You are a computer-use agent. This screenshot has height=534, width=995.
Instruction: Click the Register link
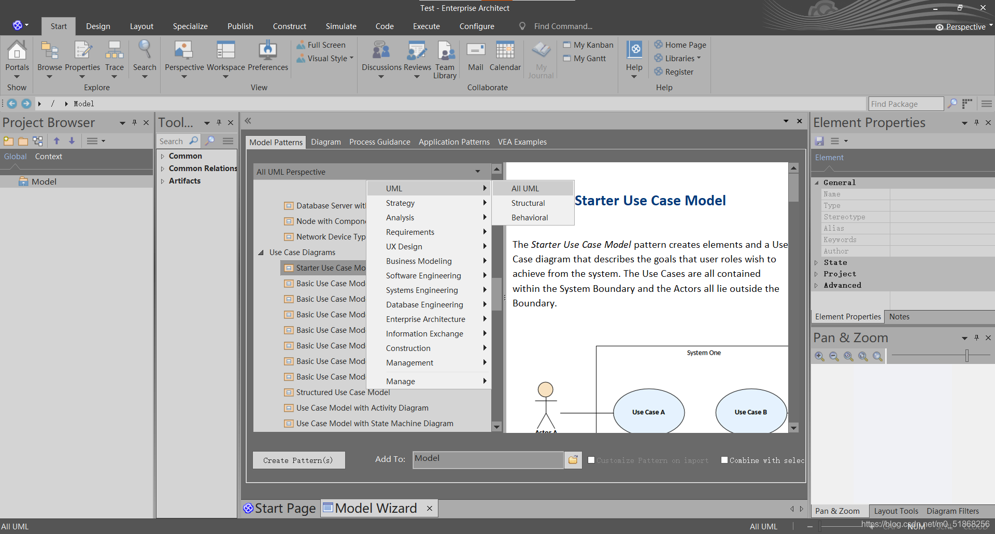pyautogui.click(x=674, y=72)
